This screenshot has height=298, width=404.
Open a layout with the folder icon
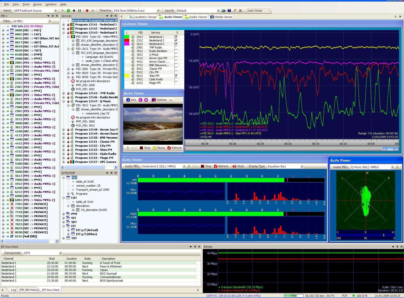pos(224,11)
